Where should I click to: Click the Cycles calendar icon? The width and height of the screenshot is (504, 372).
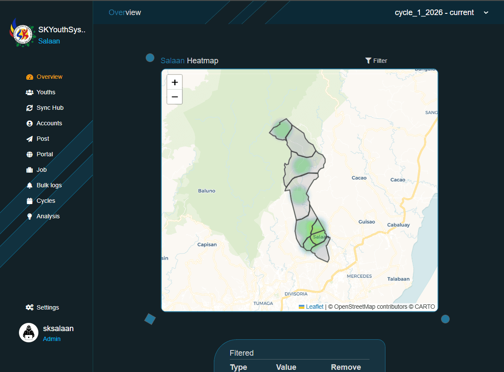coord(30,201)
